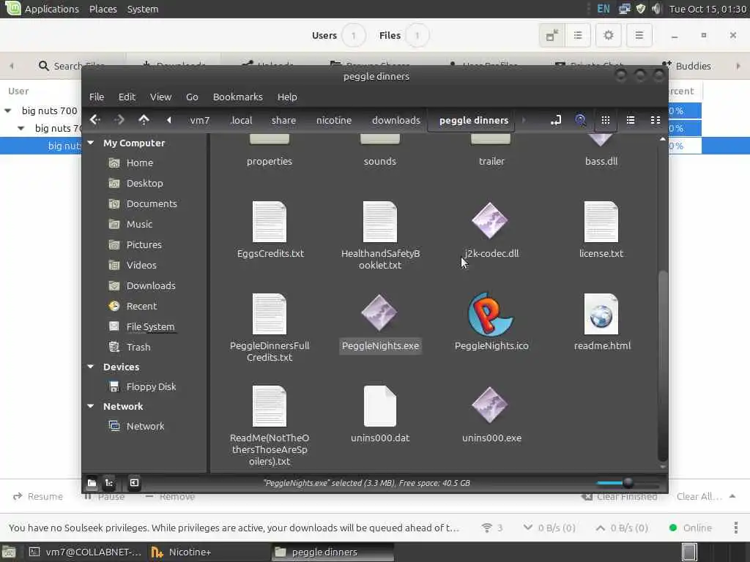Open the Bookmarks menu
The image size is (750, 562).
[238, 97]
